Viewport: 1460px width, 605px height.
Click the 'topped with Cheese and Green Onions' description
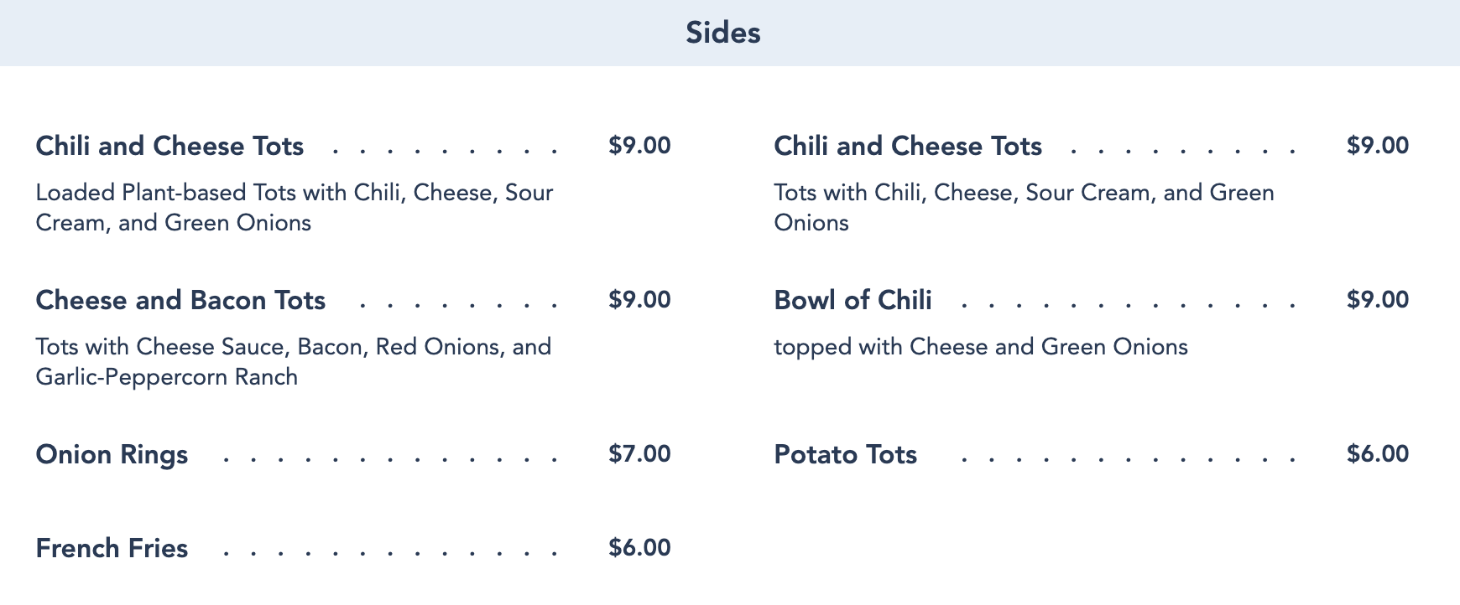[x=980, y=347]
